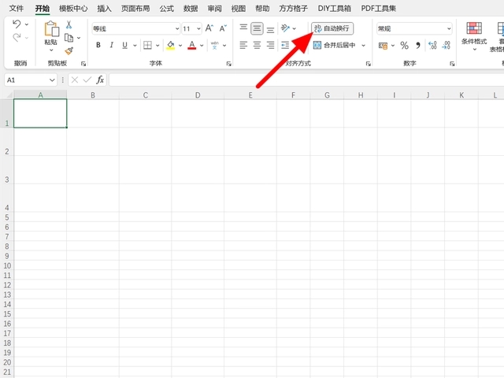Switch to 模板中心 tab
Image resolution: width=504 pixels, height=378 pixels.
(73, 9)
